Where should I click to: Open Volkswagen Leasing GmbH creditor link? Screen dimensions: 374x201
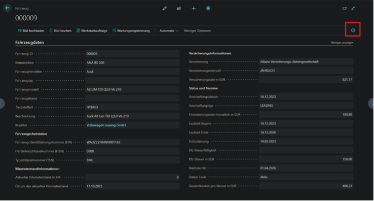pyautogui.click(x=107, y=125)
